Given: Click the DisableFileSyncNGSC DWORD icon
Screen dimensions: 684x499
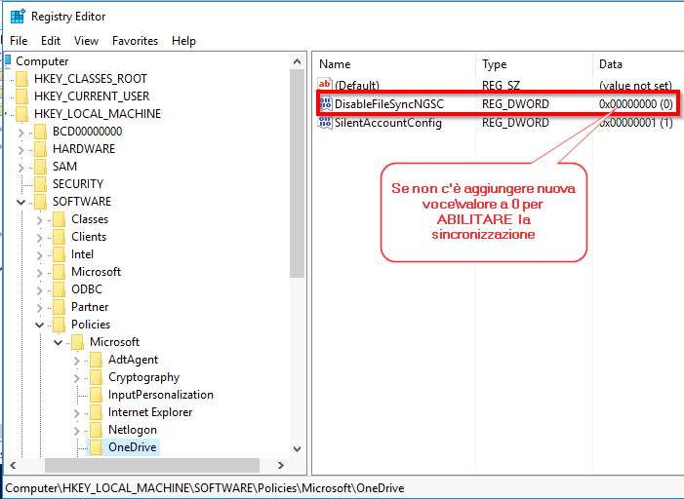Looking at the screenshot, I should [x=326, y=103].
